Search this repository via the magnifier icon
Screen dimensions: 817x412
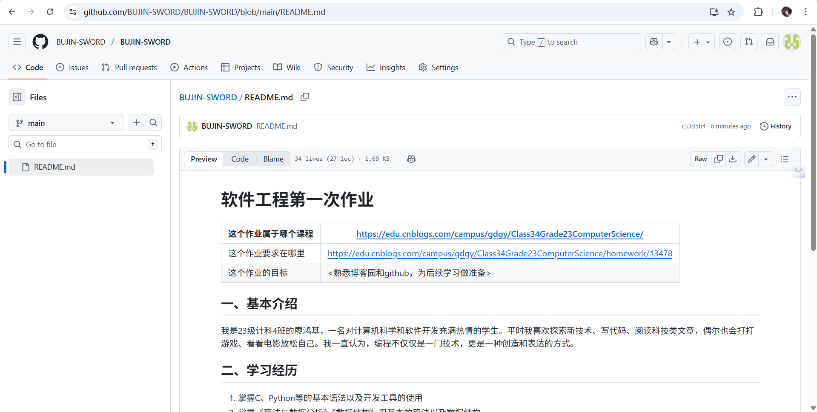[x=153, y=122]
